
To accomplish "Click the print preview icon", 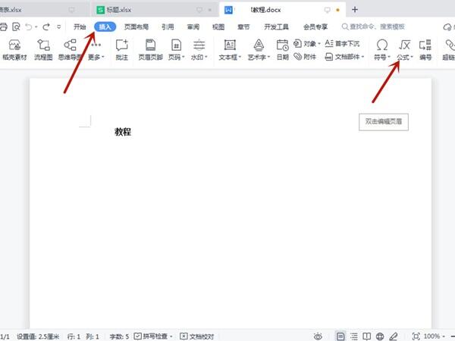I will (16, 27).
